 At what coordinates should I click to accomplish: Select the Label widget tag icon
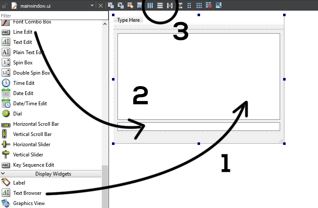[6, 182]
